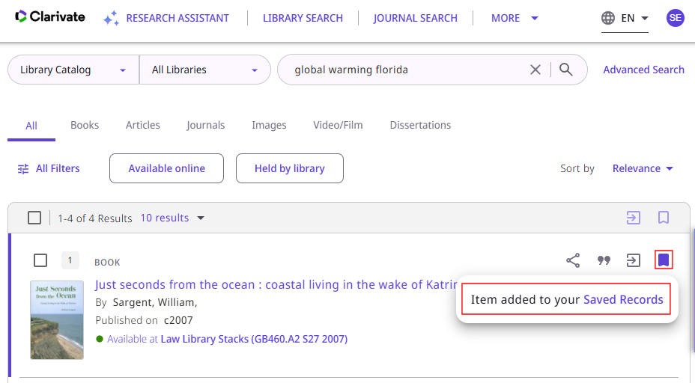
Task: Open the book cover thumbnail
Action: click(57, 319)
